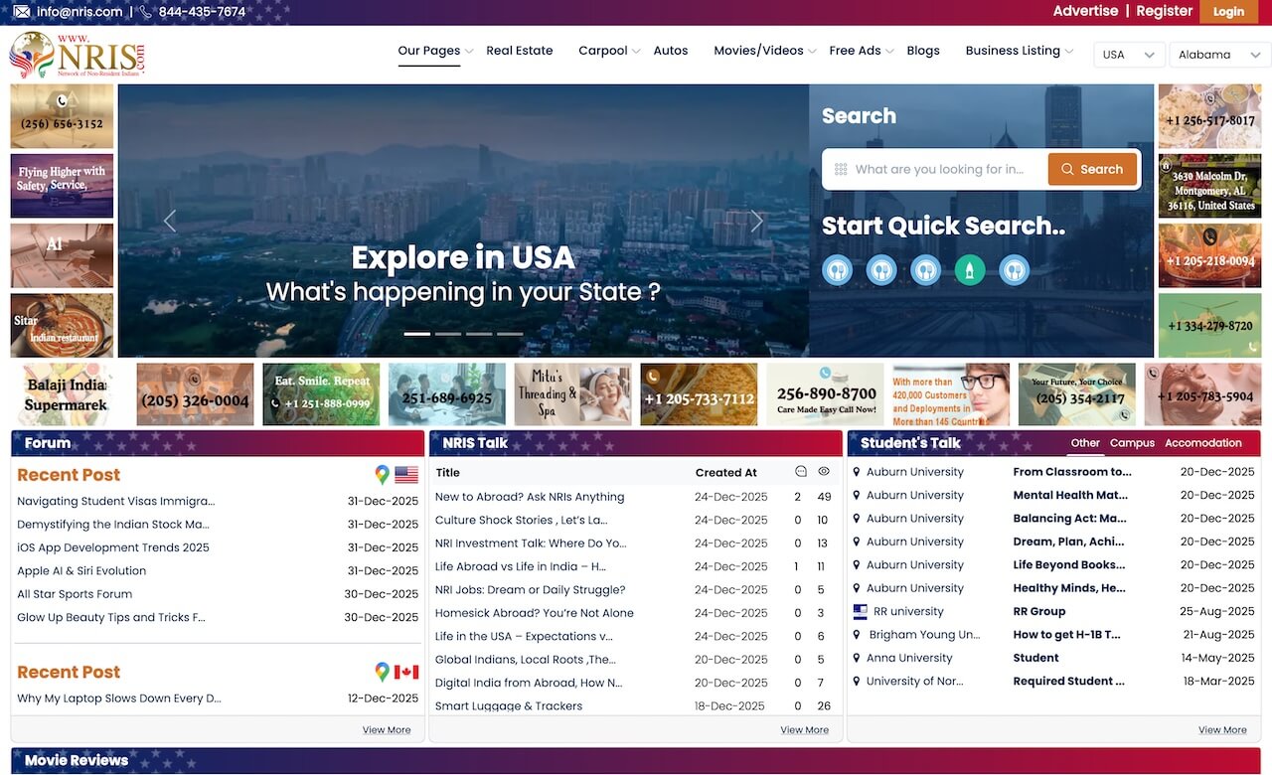Open the Real Estate page
Screen dimensions: 1272x775
520,51
